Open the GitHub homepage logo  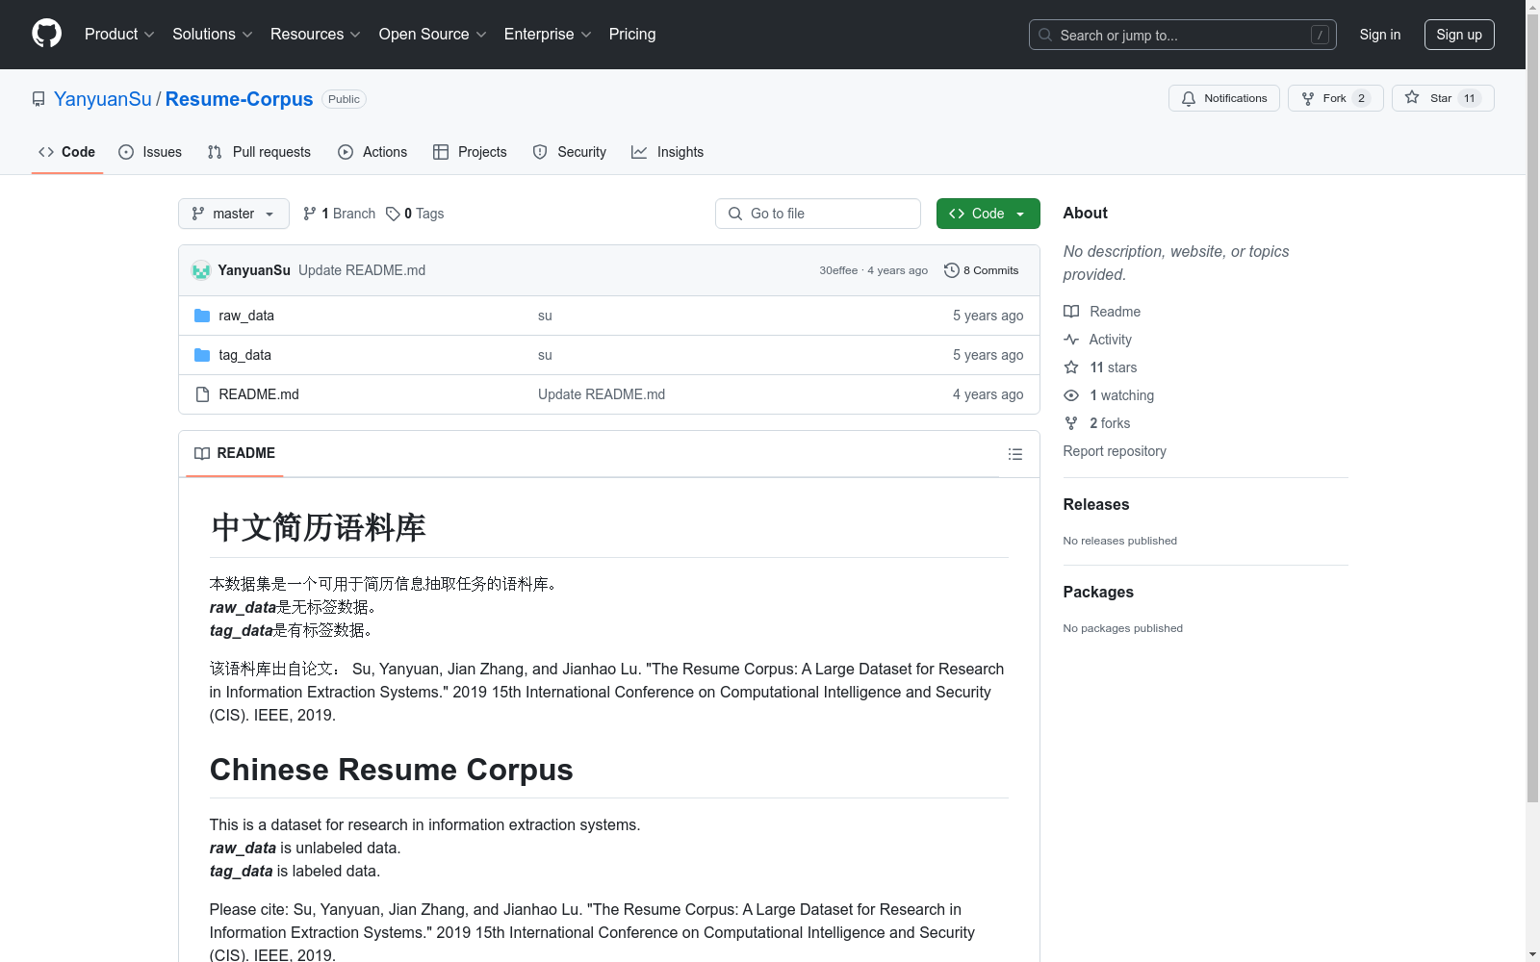46,34
